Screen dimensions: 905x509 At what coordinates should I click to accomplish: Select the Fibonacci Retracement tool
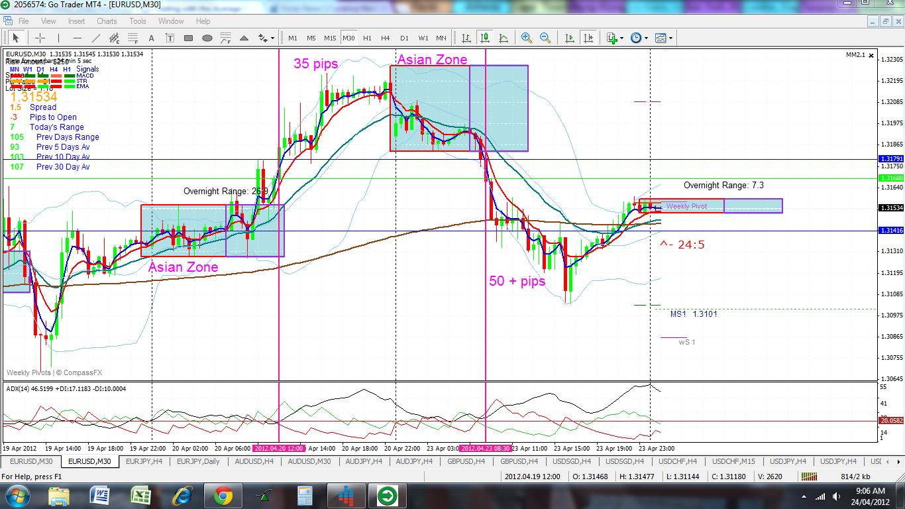coord(133,38)
